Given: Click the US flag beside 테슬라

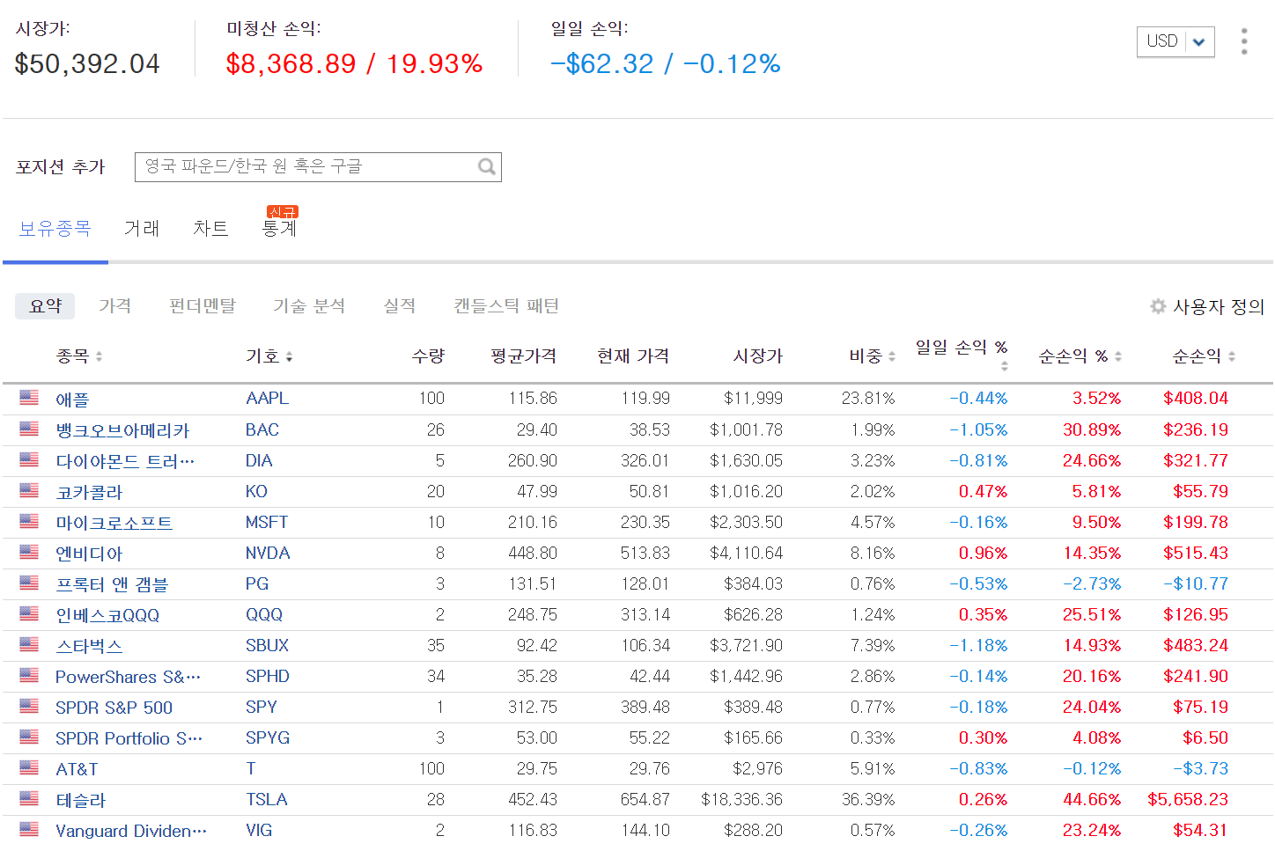Looking at the screenshot, I should 29,799.
